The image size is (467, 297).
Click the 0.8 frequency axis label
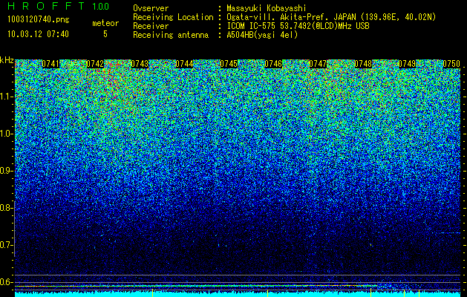[x=7, y=208]
